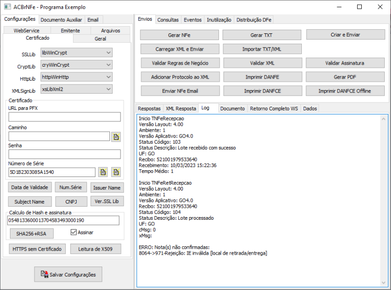The image size is (391, 290).
Task: Click the SHA256+RSA button
Action: pos(31,233)
